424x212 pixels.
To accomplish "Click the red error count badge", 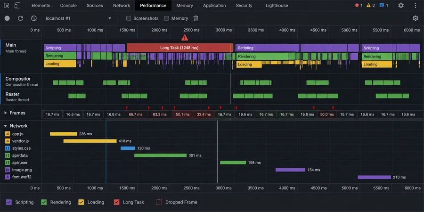I will point(359,5).
